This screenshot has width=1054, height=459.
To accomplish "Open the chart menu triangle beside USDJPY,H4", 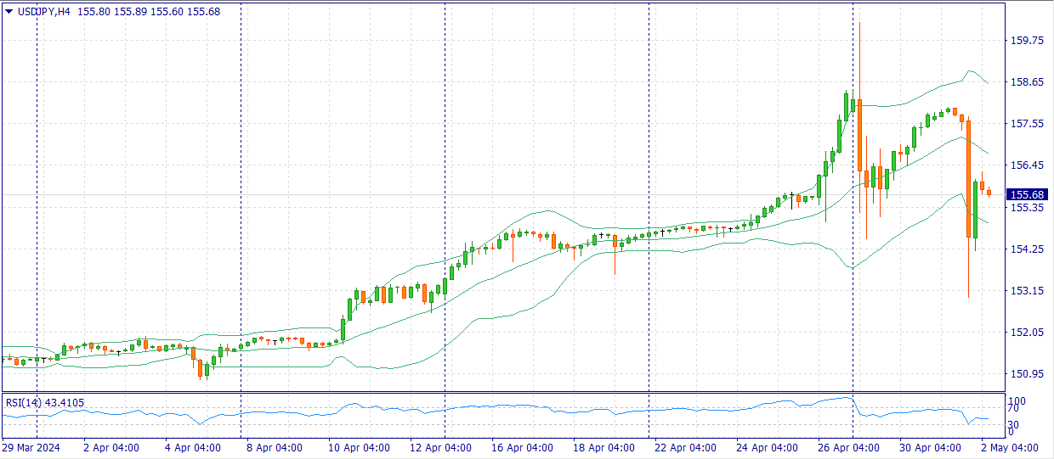I will pos(8,11).
